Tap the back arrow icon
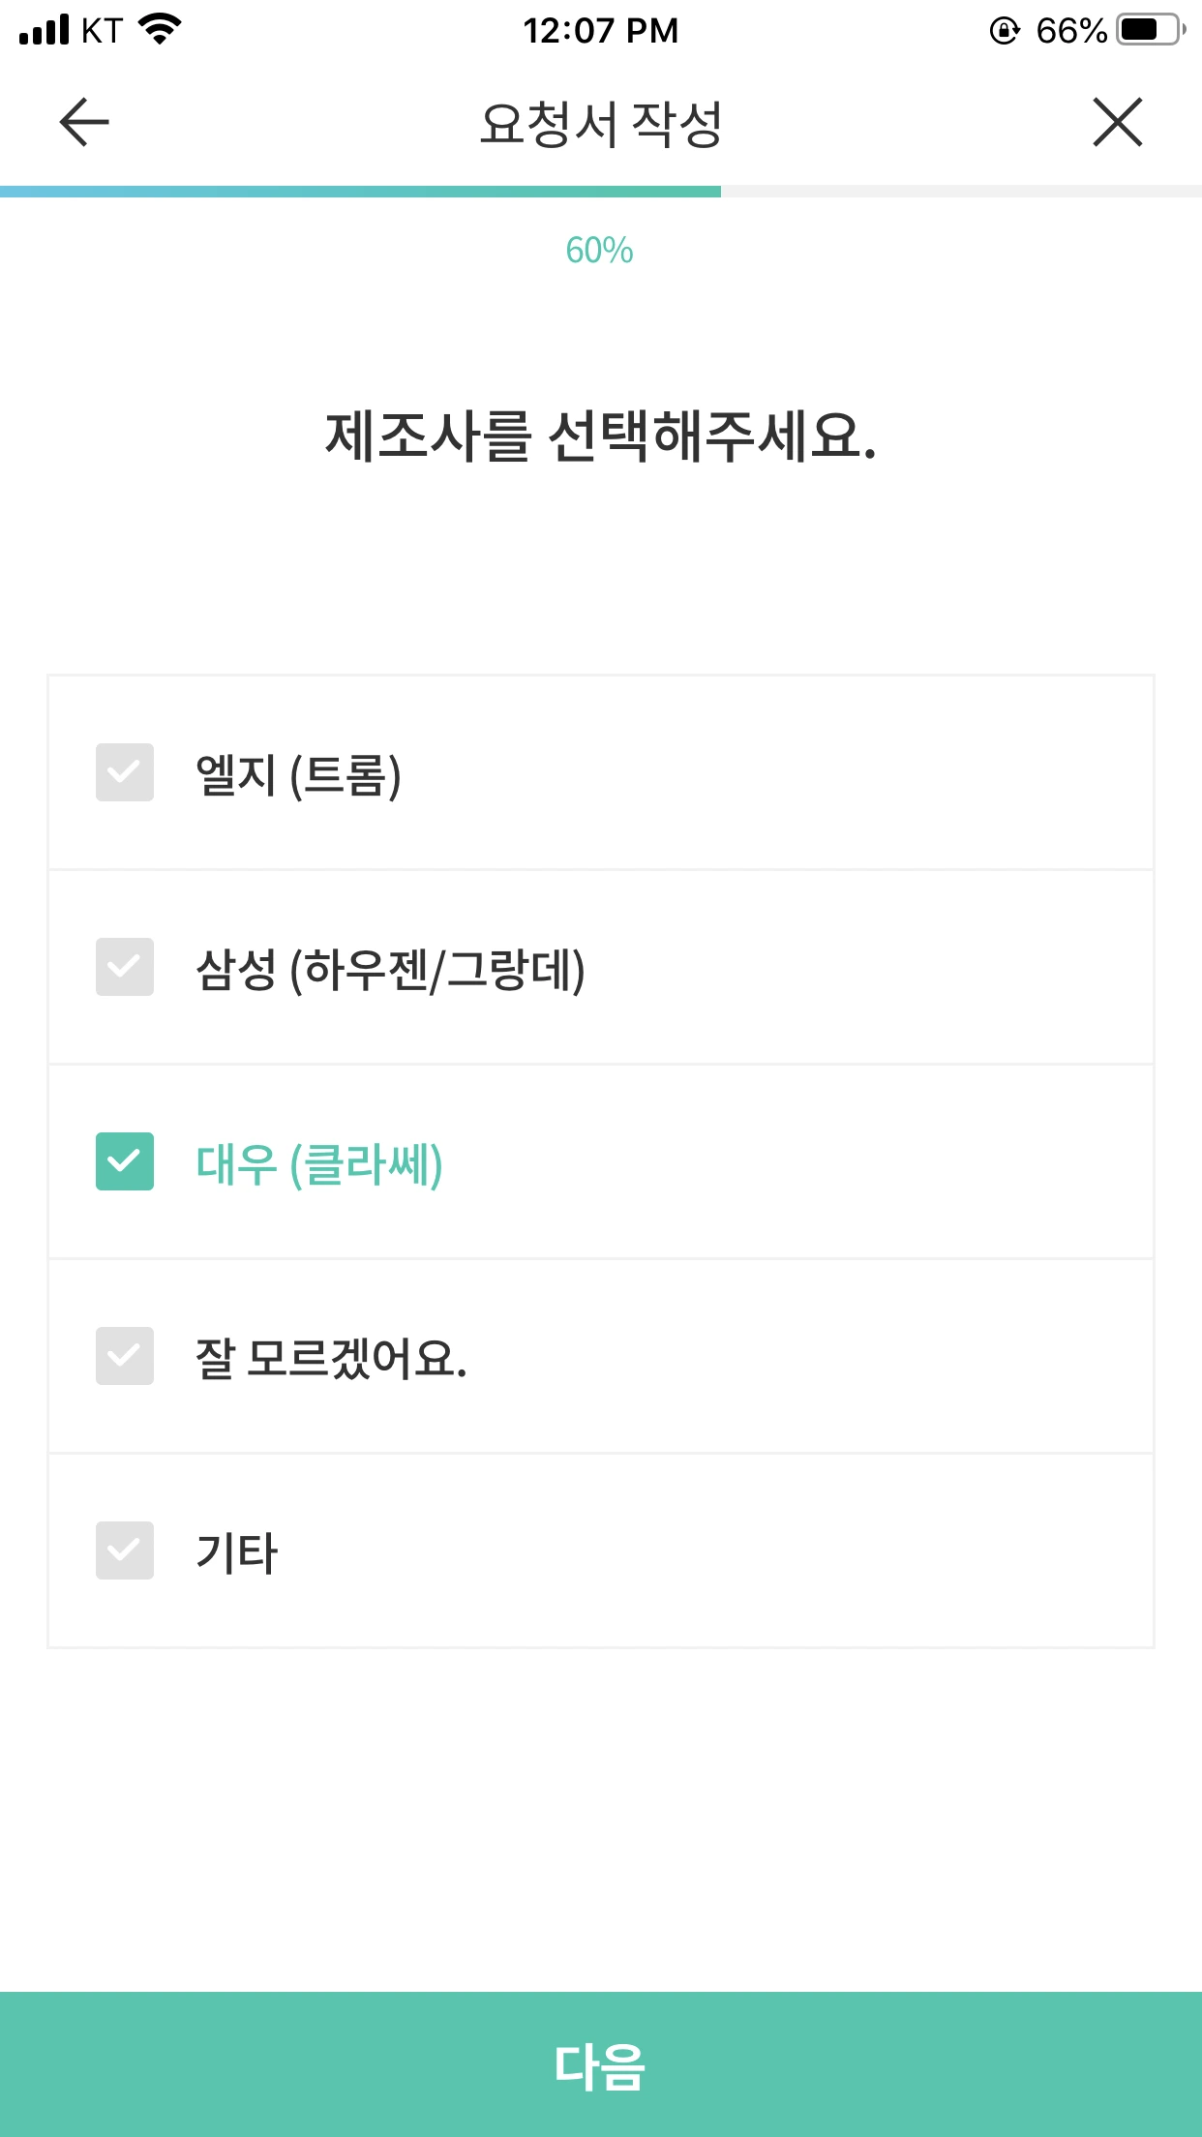Viewport: 1202px width, 2137px height. point(84,122)
